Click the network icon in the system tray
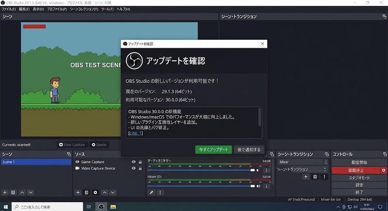 click(350, 207)
